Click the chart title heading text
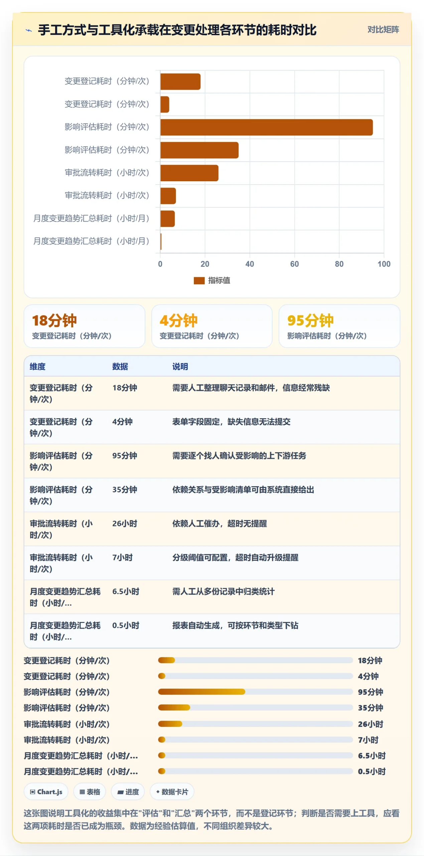 coord(177,30)
